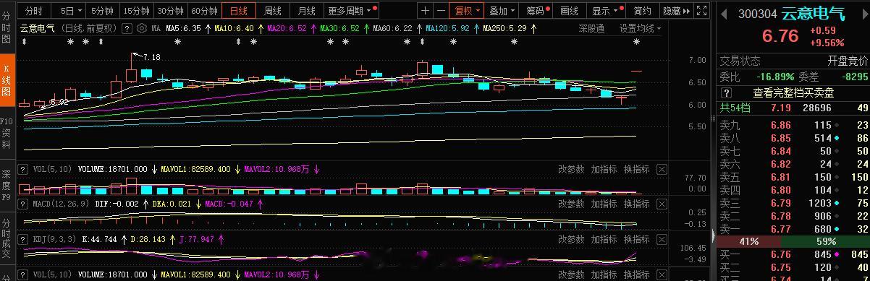Open 分时成交 in left sidebar
870x281 pixels.
tap(7, 238)
